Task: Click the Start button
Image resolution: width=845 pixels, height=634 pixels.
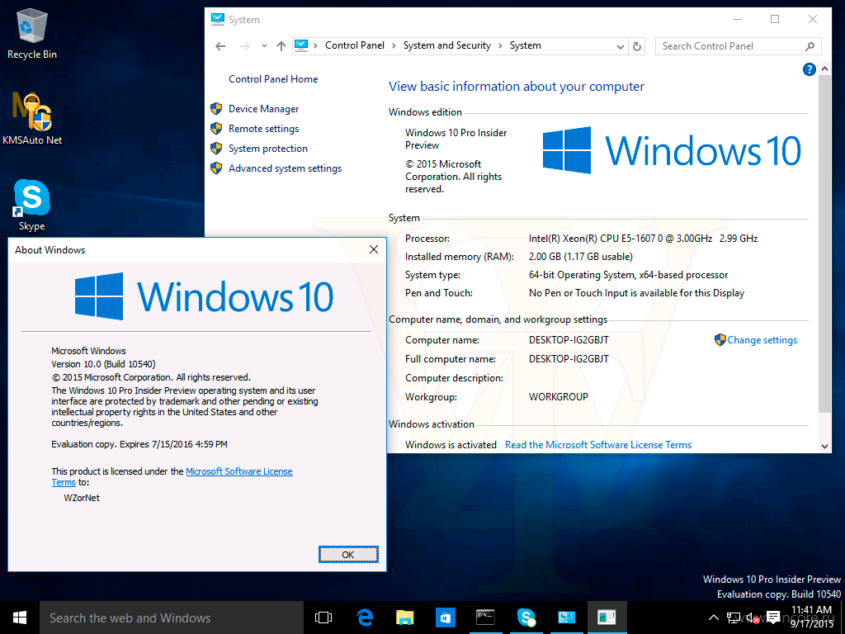Action: point(20,617)
